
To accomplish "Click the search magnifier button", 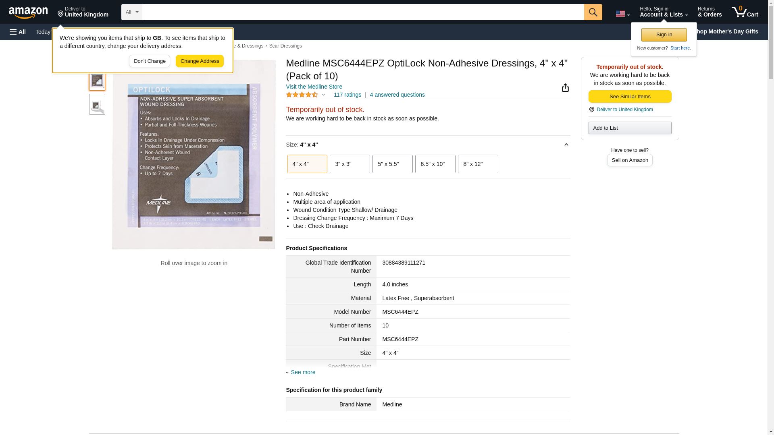I will coord(593,12).
